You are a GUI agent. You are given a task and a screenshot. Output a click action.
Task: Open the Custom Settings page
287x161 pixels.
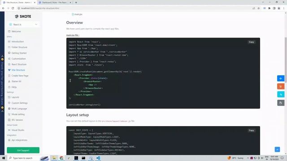20,103
